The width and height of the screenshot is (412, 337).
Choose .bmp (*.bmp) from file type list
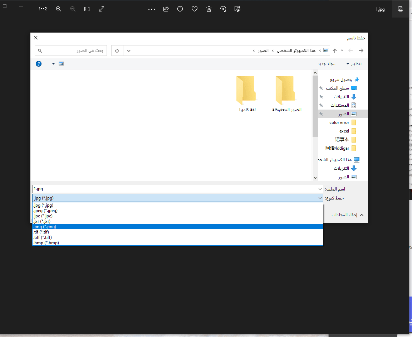pyautogui.click(x=177, y=243)
